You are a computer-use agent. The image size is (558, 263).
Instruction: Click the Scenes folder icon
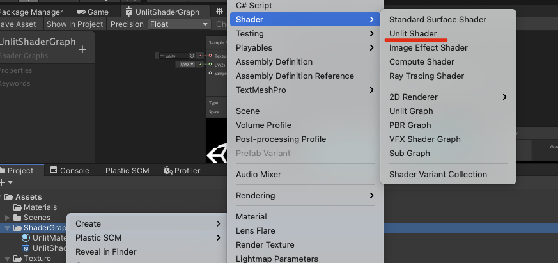(x=17, y=218)
